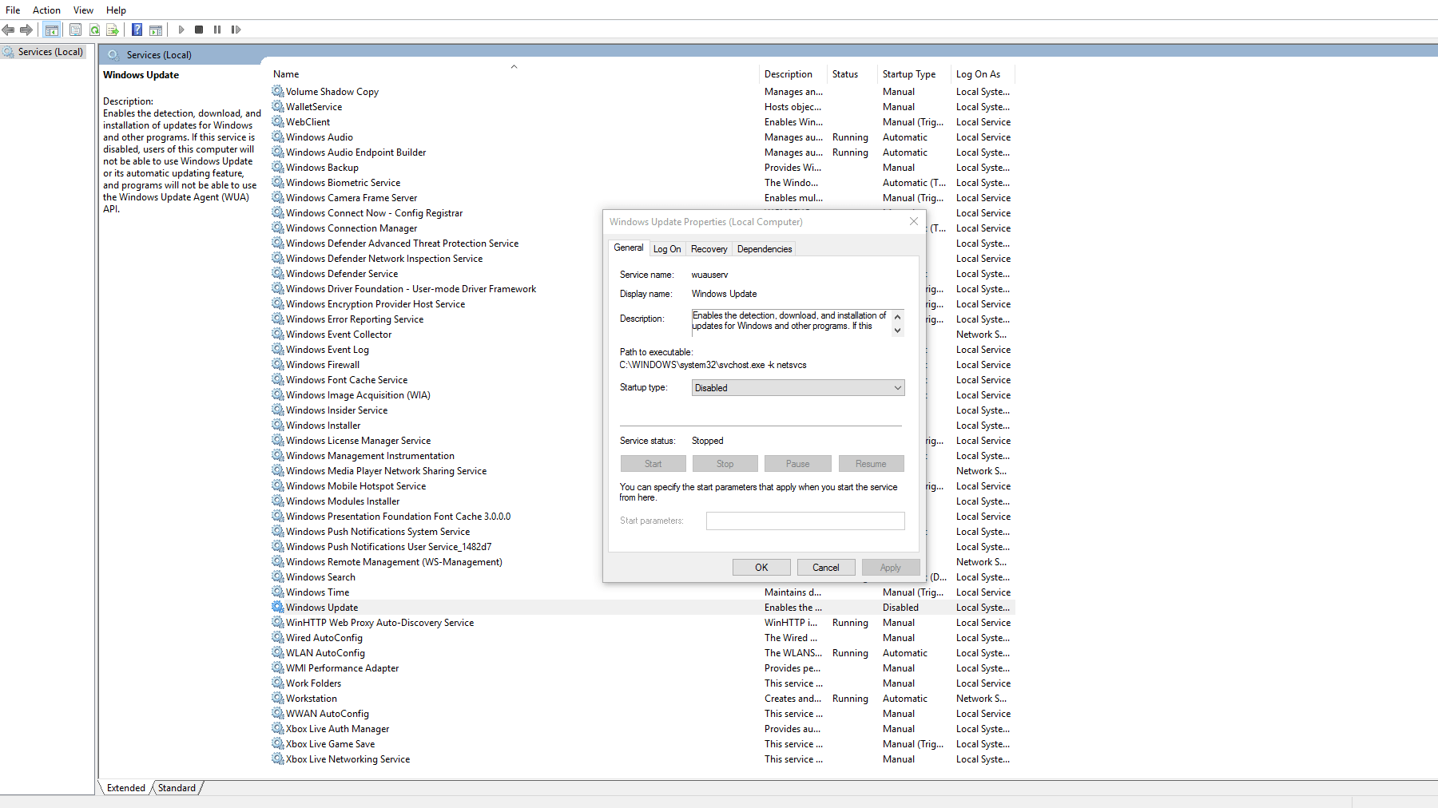Sort by the Log On As column header
Image resolution: width=1438 pixels, height=808 pixels.
983,74
